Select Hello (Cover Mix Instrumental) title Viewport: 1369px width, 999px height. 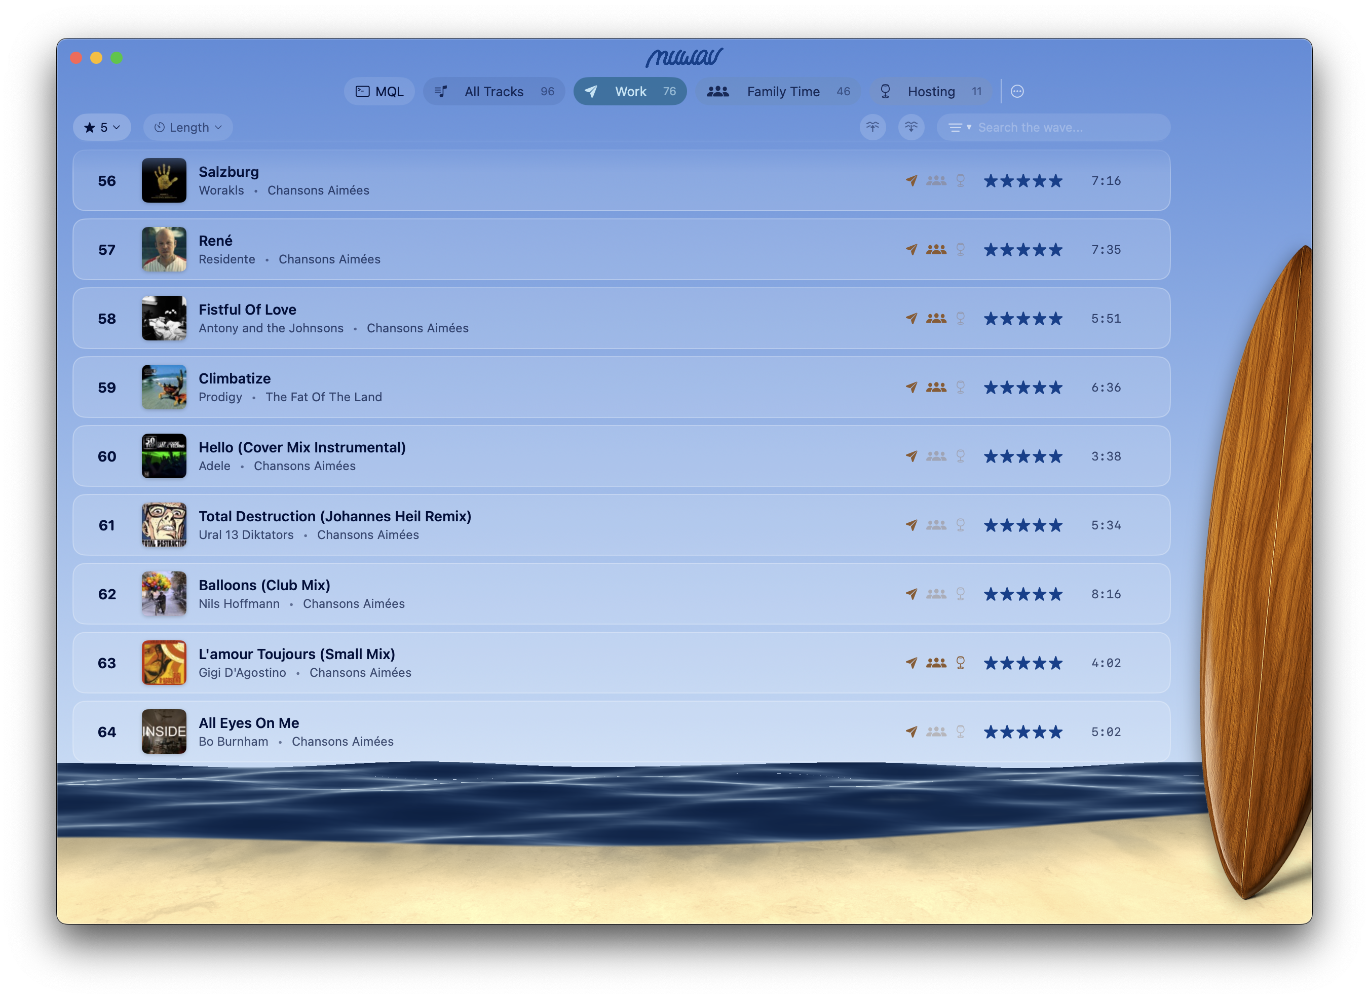click(302, 447)
